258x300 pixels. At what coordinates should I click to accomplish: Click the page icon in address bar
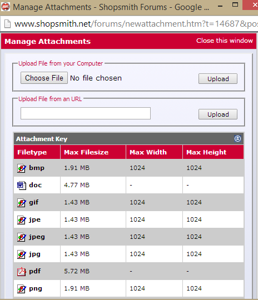click(x=7, y=24)
